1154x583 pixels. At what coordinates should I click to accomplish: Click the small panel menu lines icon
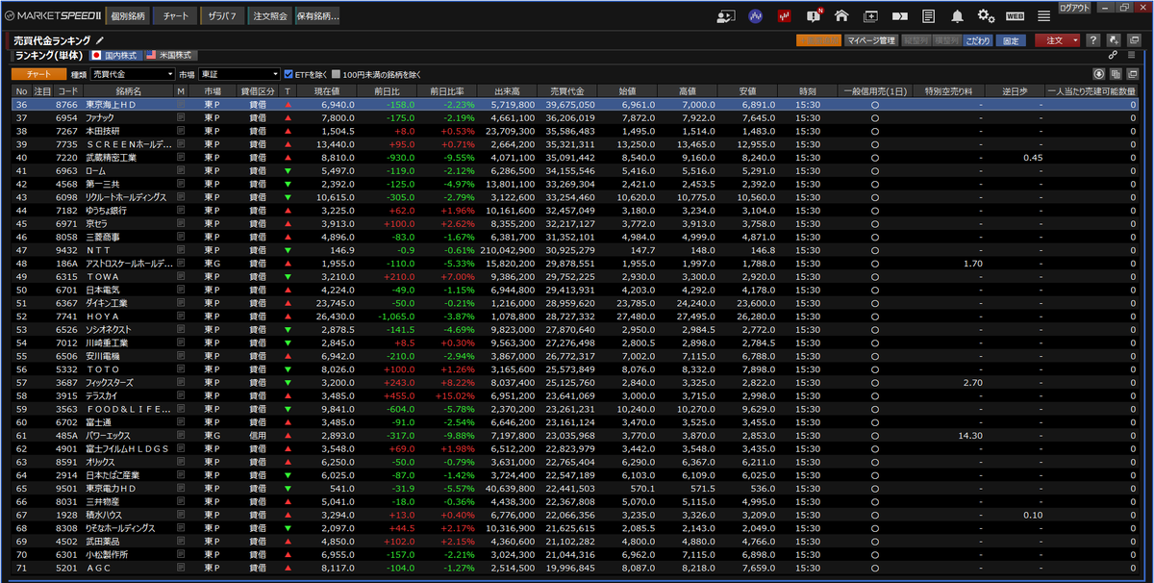click(1131, 55)
